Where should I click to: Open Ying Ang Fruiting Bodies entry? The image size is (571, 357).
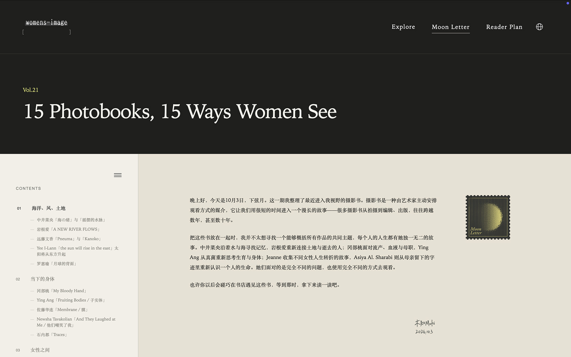(x=71, y=300)
